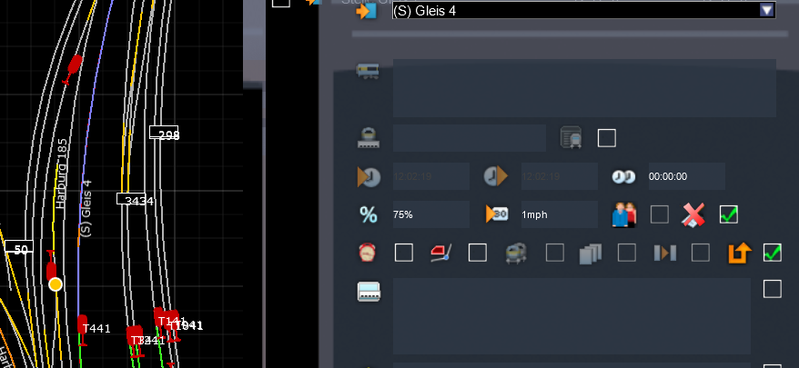
Task: Click the large empty consist text area
Action: coord(584,88)
